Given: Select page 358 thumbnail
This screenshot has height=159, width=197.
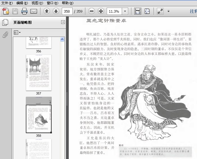Looking at the screenshot, I should point(39,115).
